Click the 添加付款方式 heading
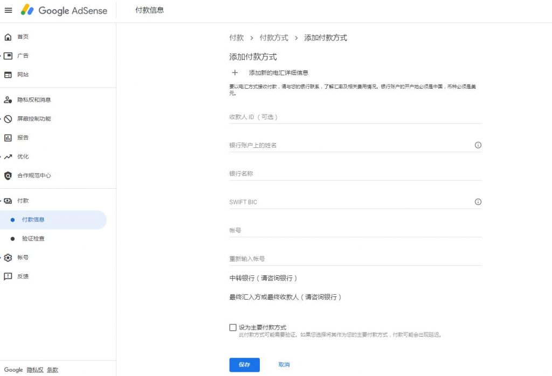Screen dimensions: 552x376 pos(253,57)
